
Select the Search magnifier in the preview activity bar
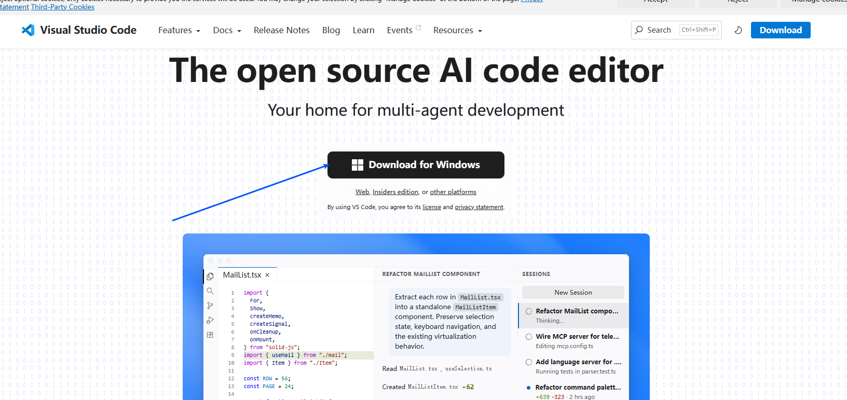[x=210, y=291]
